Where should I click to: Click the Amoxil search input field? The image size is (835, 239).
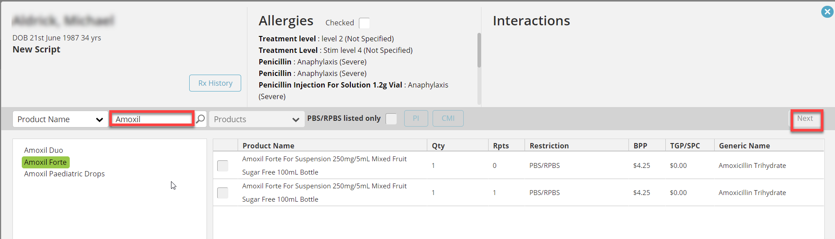click(152, 119)
